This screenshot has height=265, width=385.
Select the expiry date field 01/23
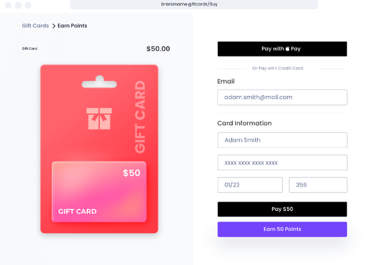250,185
